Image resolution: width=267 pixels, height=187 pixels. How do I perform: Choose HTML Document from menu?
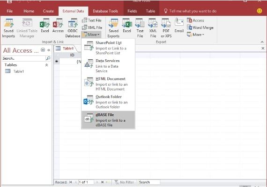108,84
